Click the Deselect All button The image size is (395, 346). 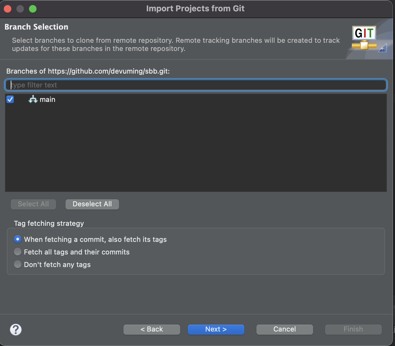pyautogui.click(x=92, y=204)
